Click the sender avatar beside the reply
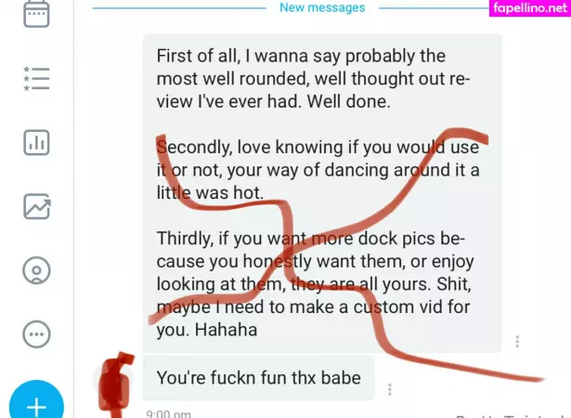The height and width of the screenshot is (418, 571). tap(113, 383)
